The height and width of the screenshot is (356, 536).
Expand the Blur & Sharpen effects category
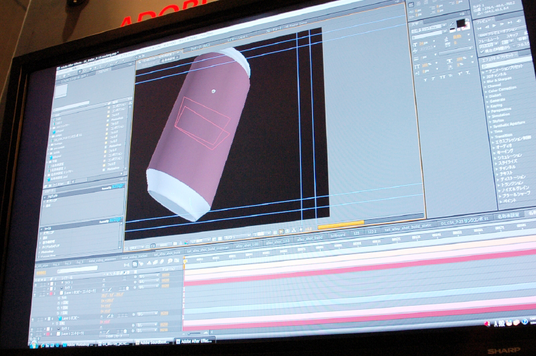tap(496, 78)
